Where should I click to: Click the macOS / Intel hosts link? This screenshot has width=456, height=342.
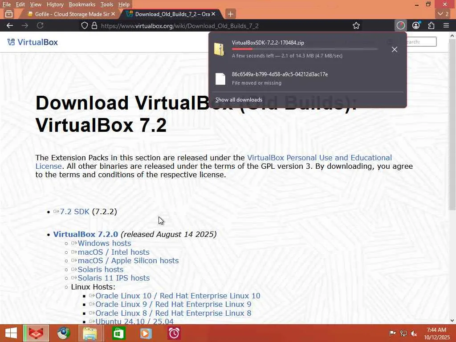click(114, 252)
